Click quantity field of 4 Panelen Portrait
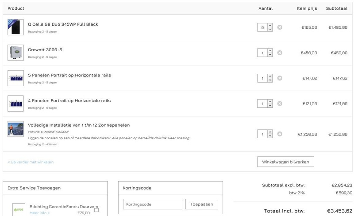 coord(262,104)
